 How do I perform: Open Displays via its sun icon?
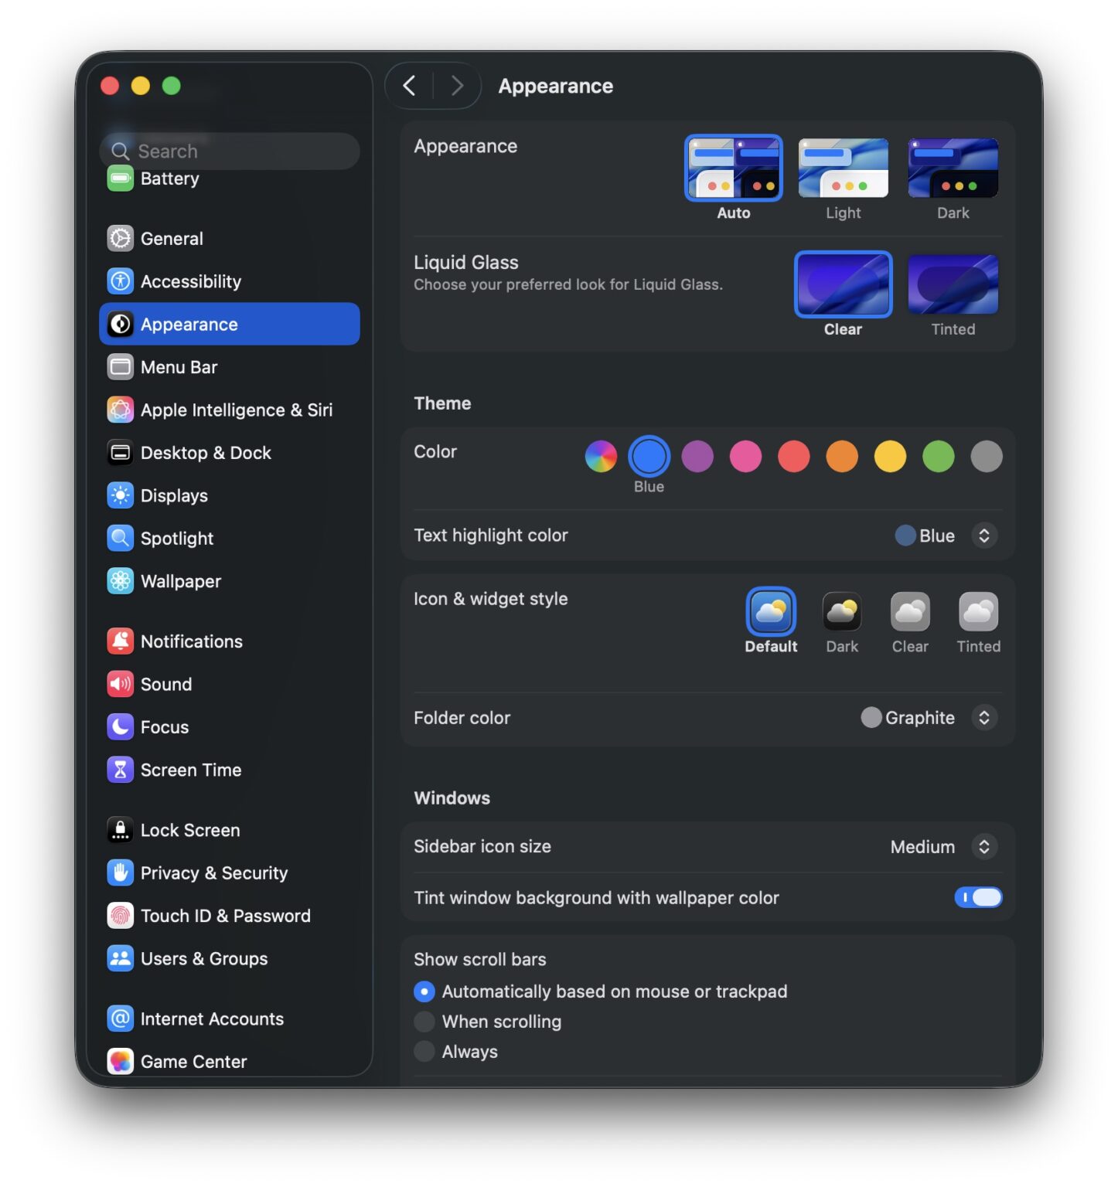[120, 495]
